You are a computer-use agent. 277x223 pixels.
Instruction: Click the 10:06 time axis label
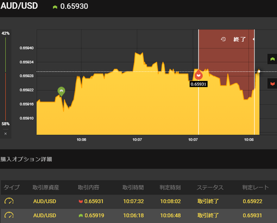[81, 140]
